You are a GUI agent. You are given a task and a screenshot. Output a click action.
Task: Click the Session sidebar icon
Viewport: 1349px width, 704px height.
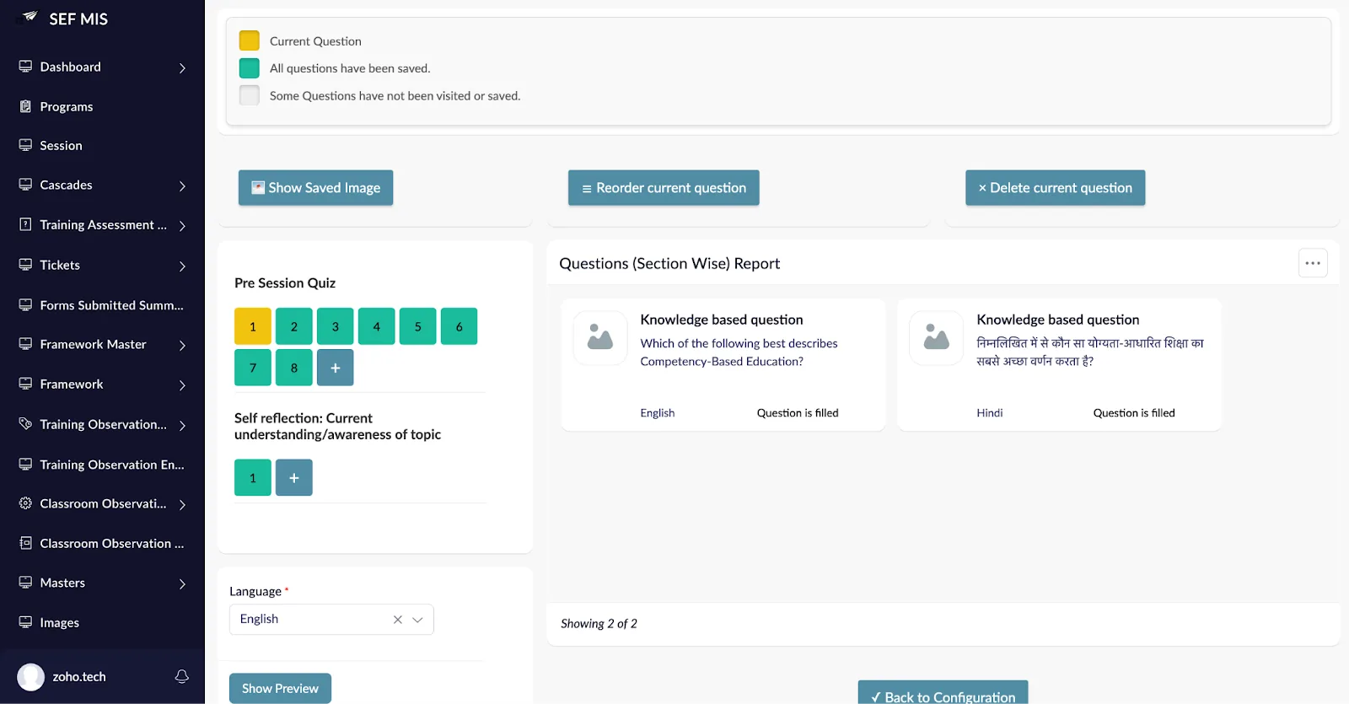(x=25, y=145)
